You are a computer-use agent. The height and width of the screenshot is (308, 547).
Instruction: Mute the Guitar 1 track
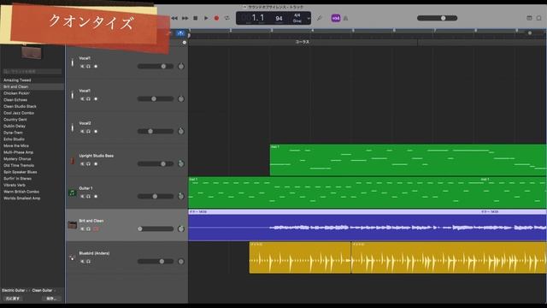coord(82,196)
